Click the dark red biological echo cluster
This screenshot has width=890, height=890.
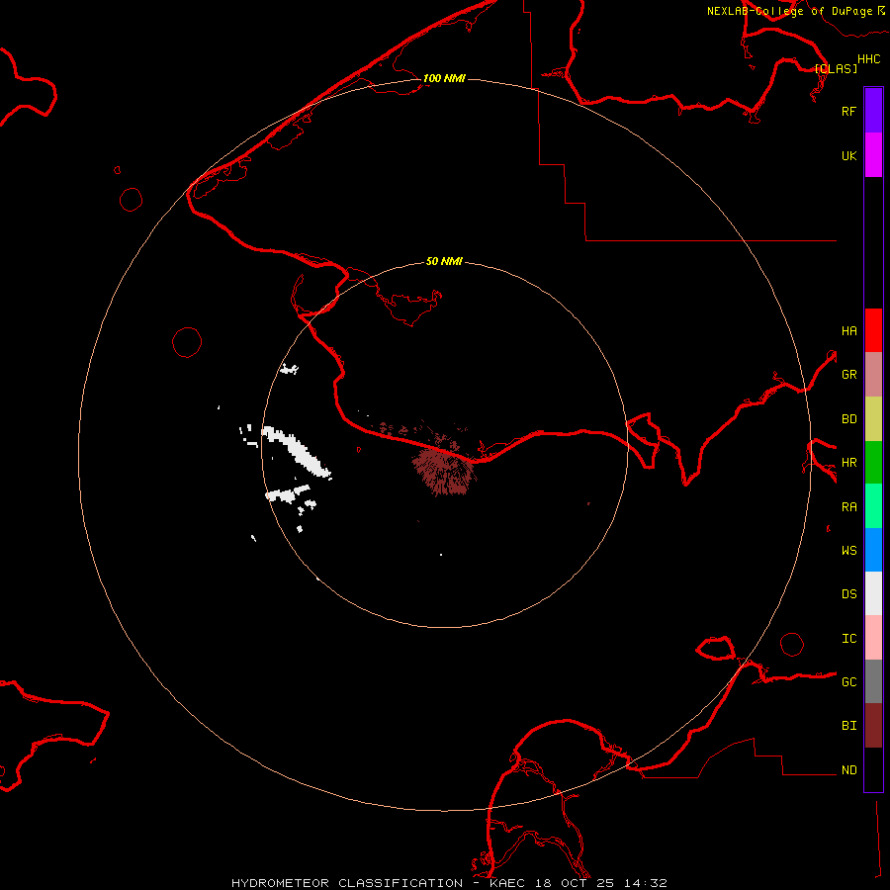click(444, 470)
